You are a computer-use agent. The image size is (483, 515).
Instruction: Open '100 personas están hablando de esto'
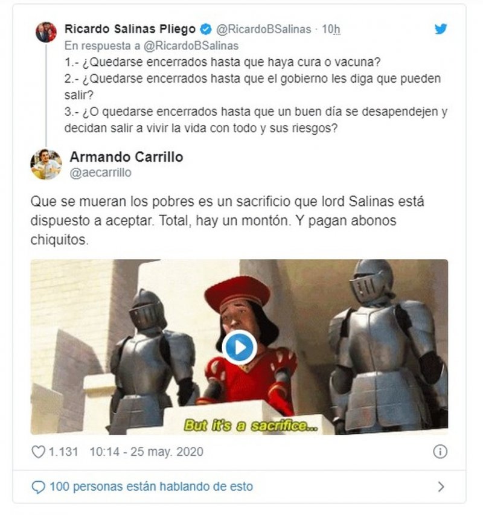[x=151, y=487]
